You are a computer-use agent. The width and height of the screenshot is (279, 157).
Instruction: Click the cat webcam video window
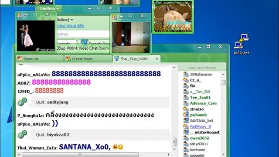pos(173,17)
